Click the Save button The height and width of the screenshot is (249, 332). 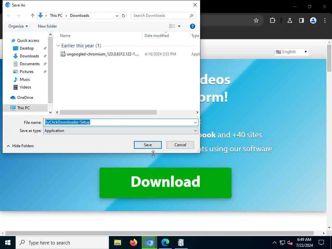pyautogui.click(x=148, y=145)
